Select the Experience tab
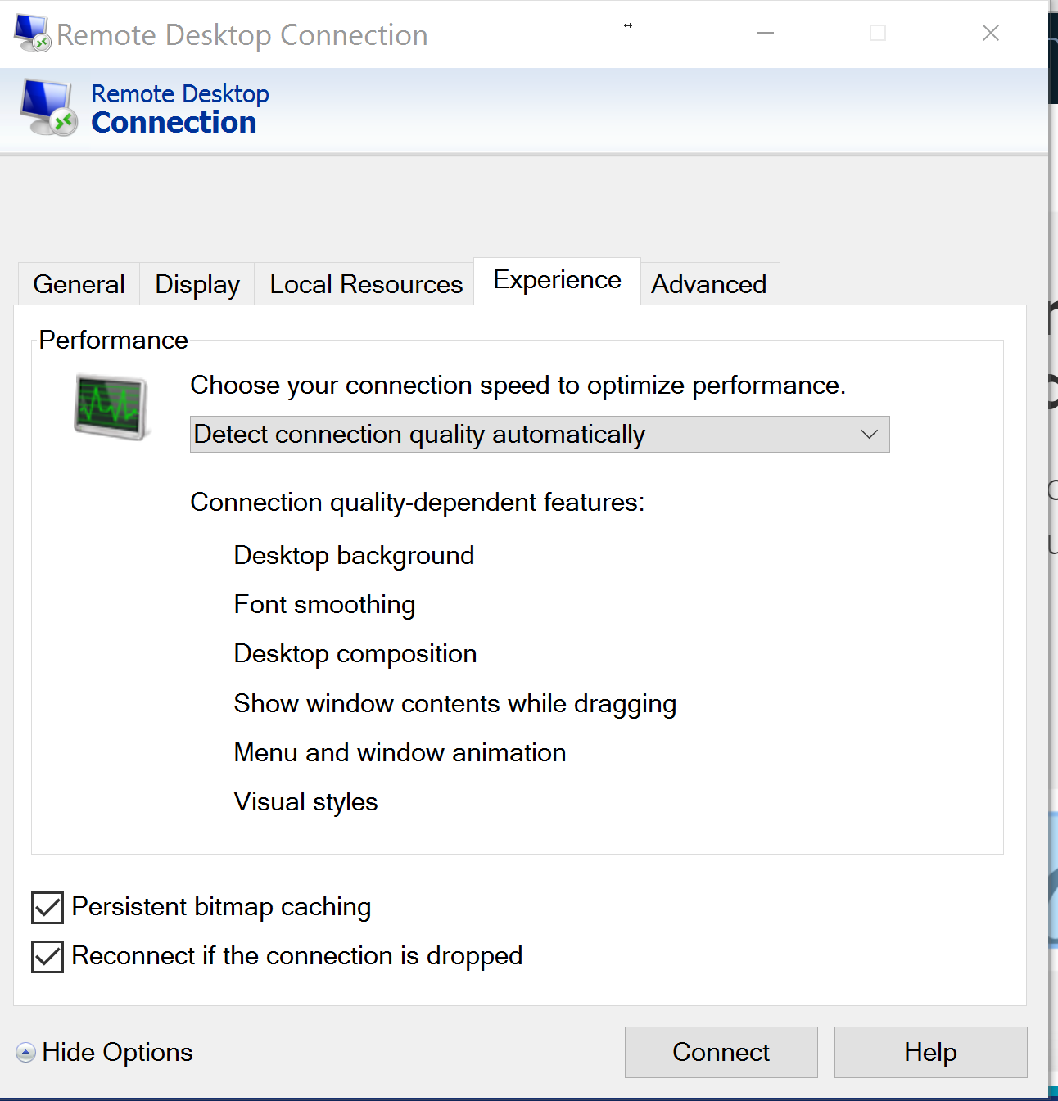This screenshot has width=1058, height=1101. [557, 281]
